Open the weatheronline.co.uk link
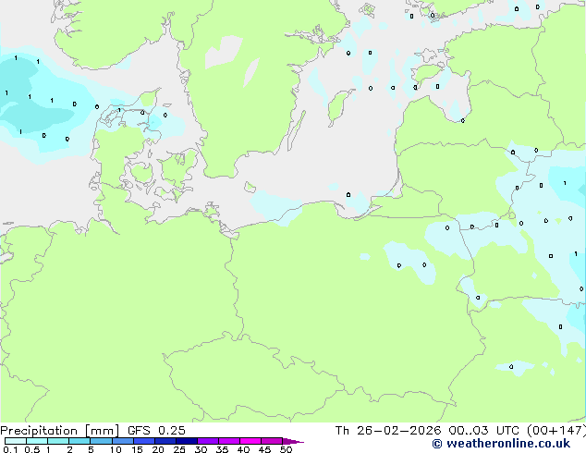 (508, 444)
